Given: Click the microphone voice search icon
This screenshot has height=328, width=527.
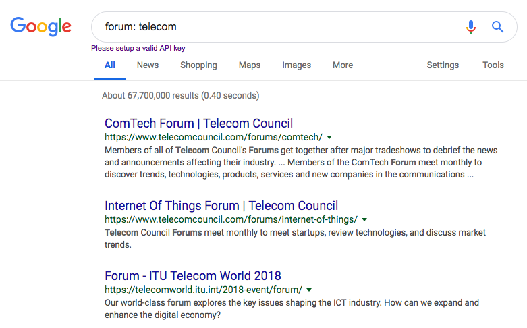Looking at the screenshot, I should tap(471, 27).
